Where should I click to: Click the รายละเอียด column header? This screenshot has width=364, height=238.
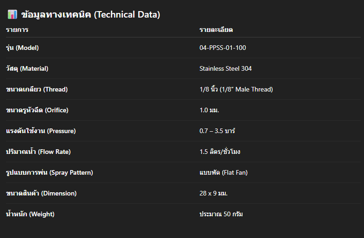tap(216, 30)
